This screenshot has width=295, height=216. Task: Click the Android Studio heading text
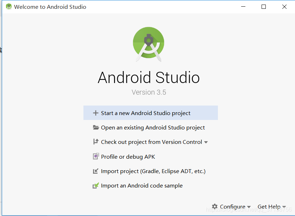(149, 77)
